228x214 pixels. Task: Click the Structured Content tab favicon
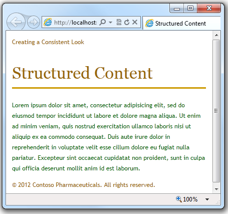pyautogui.click(x=149, y=23)
